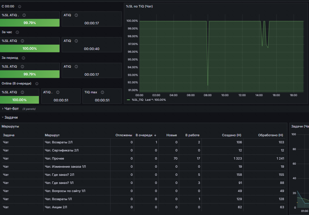Viewport: 309px width, 215px height.
Task: Sort by 'Создано (Н)' column header
Action: (x=232, y=135)
